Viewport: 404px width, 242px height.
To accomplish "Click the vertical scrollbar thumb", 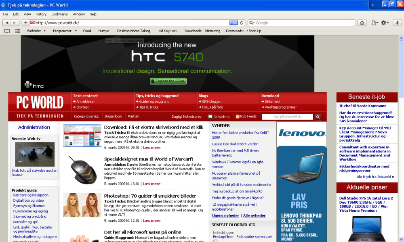I will pyautogui.click(x=401, y=69).
